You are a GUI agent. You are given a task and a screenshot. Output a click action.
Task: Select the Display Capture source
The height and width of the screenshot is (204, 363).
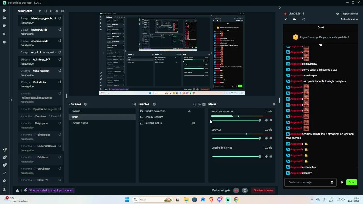172,117
